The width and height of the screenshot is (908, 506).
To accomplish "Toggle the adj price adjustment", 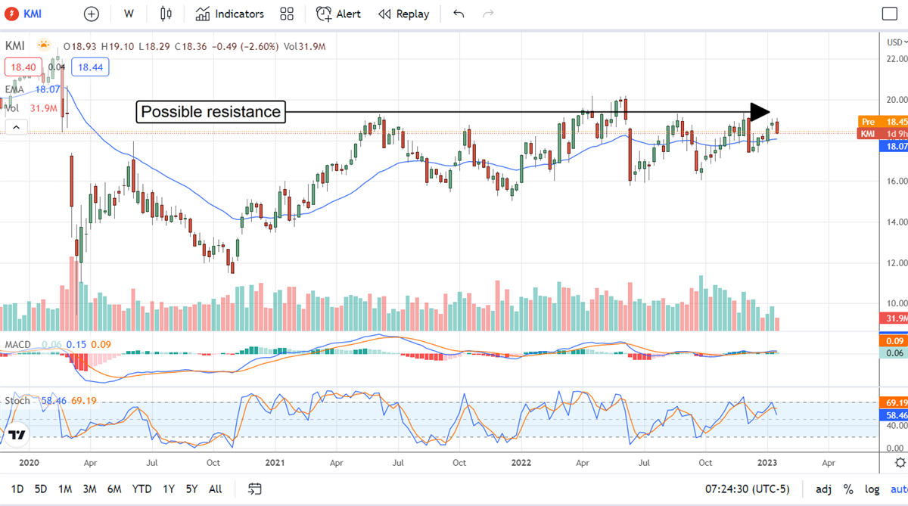I will 825,489.
